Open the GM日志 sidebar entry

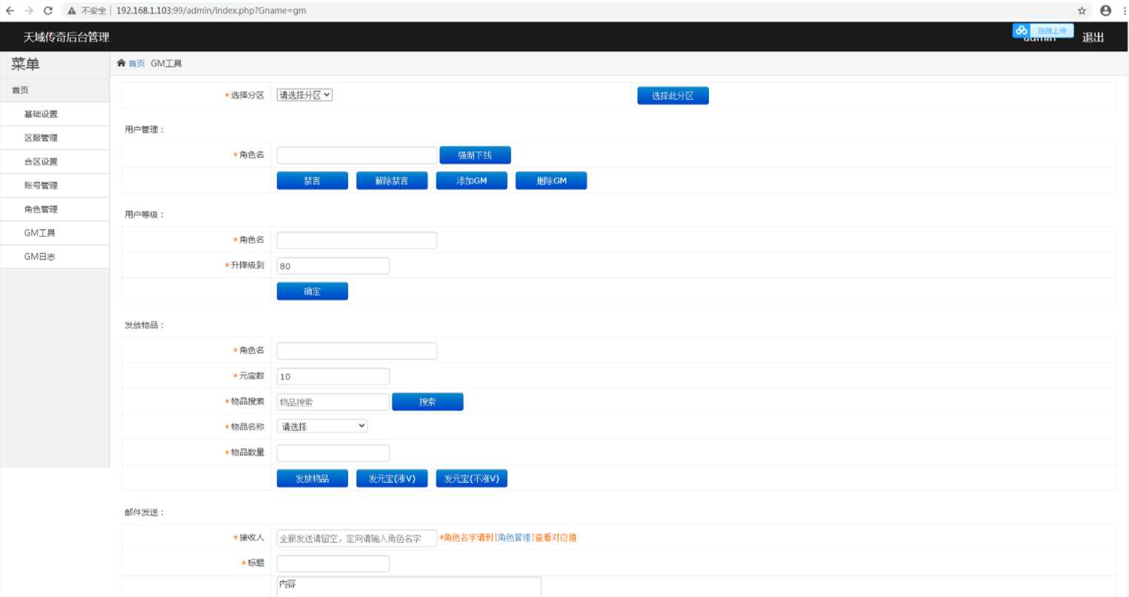pyautogui.click(x=40, y=256)
